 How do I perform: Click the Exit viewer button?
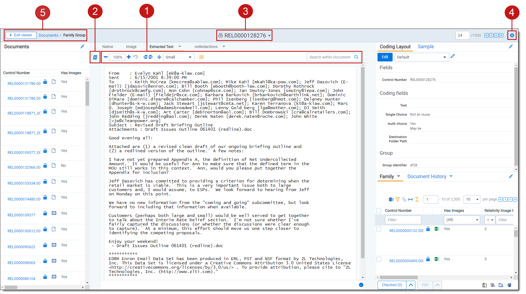pyautogui.click(x=21, y=35)
